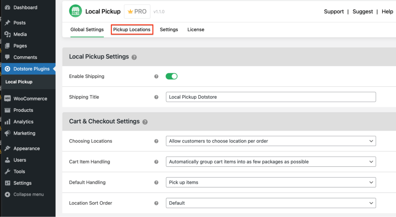Click the help icon for Location Sort Order
Viewport: 396px width, 217px height.
coord(157,203)
